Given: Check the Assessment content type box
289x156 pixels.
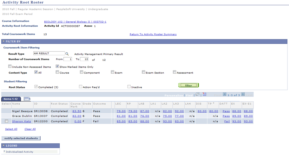Looking at the screenshot, I should [174, 72].
